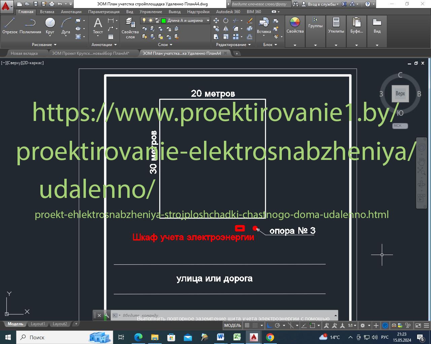Toggle polar tracking in status bar
Screen dimensions: 431x344
coord(277,325)
